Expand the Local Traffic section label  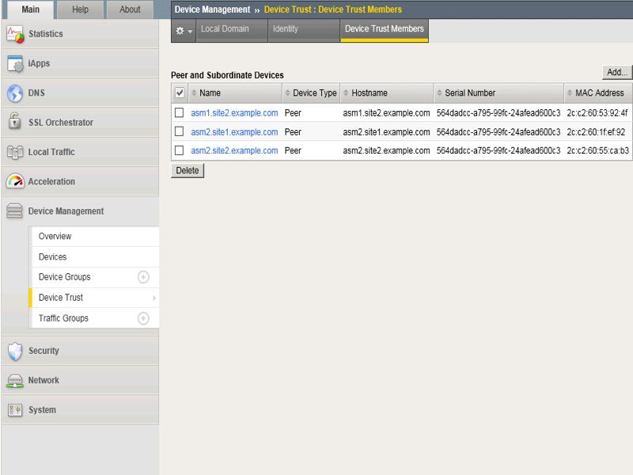coord(51,152)
